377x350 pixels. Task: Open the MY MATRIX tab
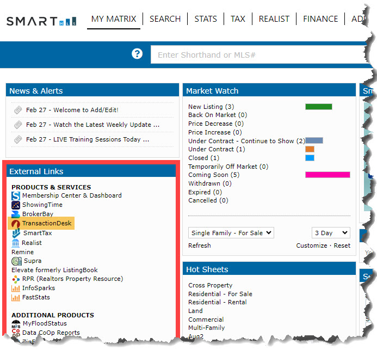click(x=114, y=19)
